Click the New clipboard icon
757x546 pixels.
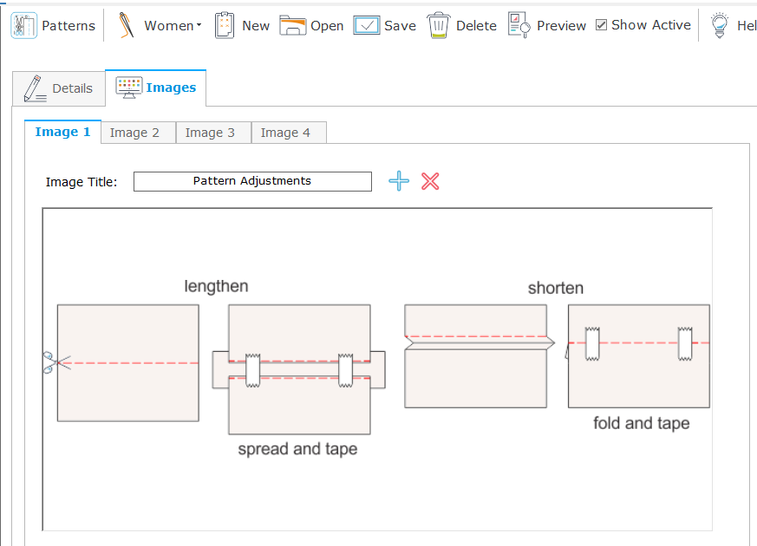[x=225, y=25]
